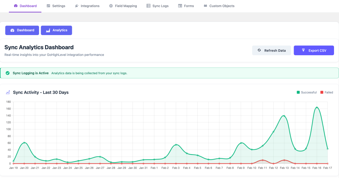Click the Sync Logs list icon

[148, 6]
